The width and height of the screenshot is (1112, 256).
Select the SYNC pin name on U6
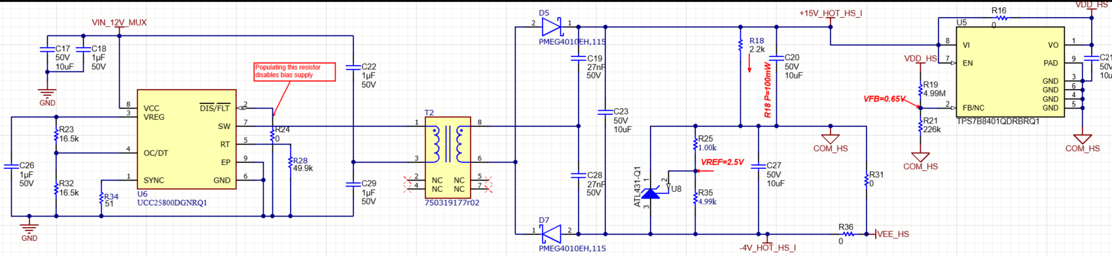point(154,180)
